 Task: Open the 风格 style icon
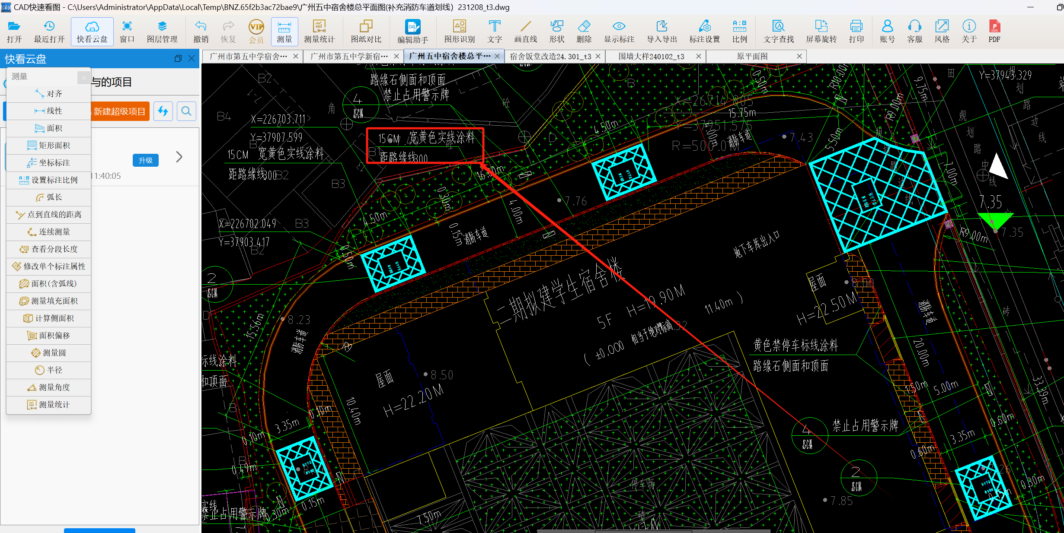click(x=942, y=32)
